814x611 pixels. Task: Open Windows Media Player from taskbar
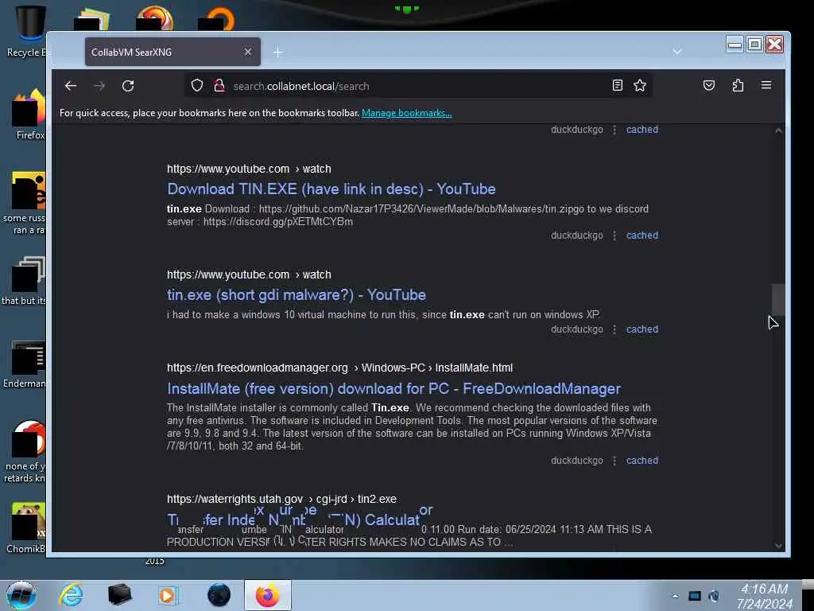[x=168, y=595]
